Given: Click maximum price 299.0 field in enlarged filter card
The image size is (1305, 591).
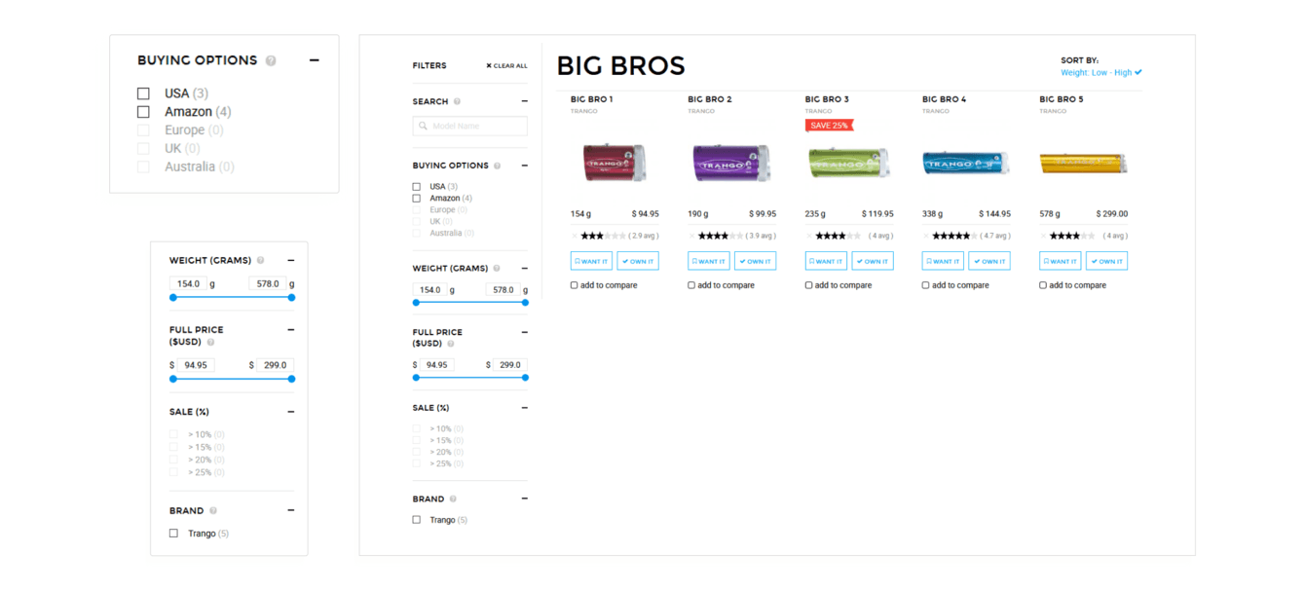Looking at the screenshot, I should click(276, 365).
